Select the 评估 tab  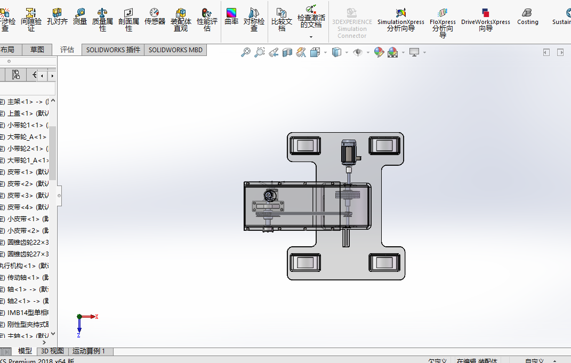pos(67,50)
